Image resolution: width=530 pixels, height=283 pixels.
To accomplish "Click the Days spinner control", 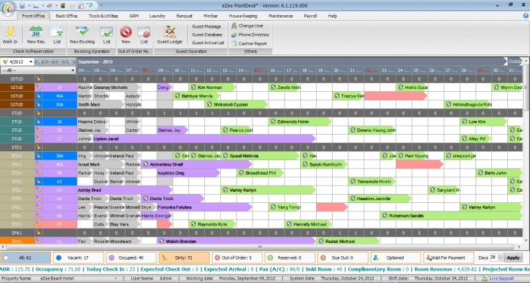I will [497, 257].
